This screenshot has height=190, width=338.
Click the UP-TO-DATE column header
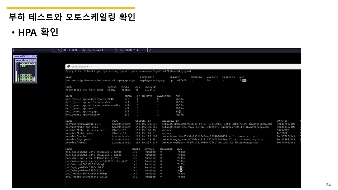coord(145,96)
